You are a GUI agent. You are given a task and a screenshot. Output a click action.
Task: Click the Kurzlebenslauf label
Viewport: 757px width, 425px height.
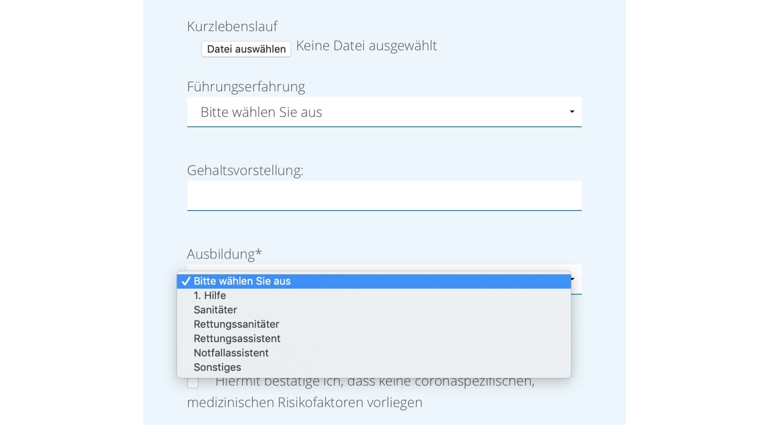tap(232, 26)
